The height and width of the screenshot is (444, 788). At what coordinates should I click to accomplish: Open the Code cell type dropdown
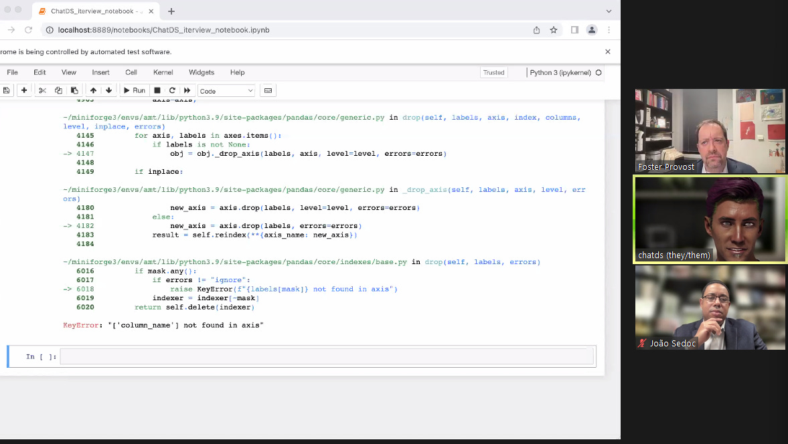click(226, 90)
